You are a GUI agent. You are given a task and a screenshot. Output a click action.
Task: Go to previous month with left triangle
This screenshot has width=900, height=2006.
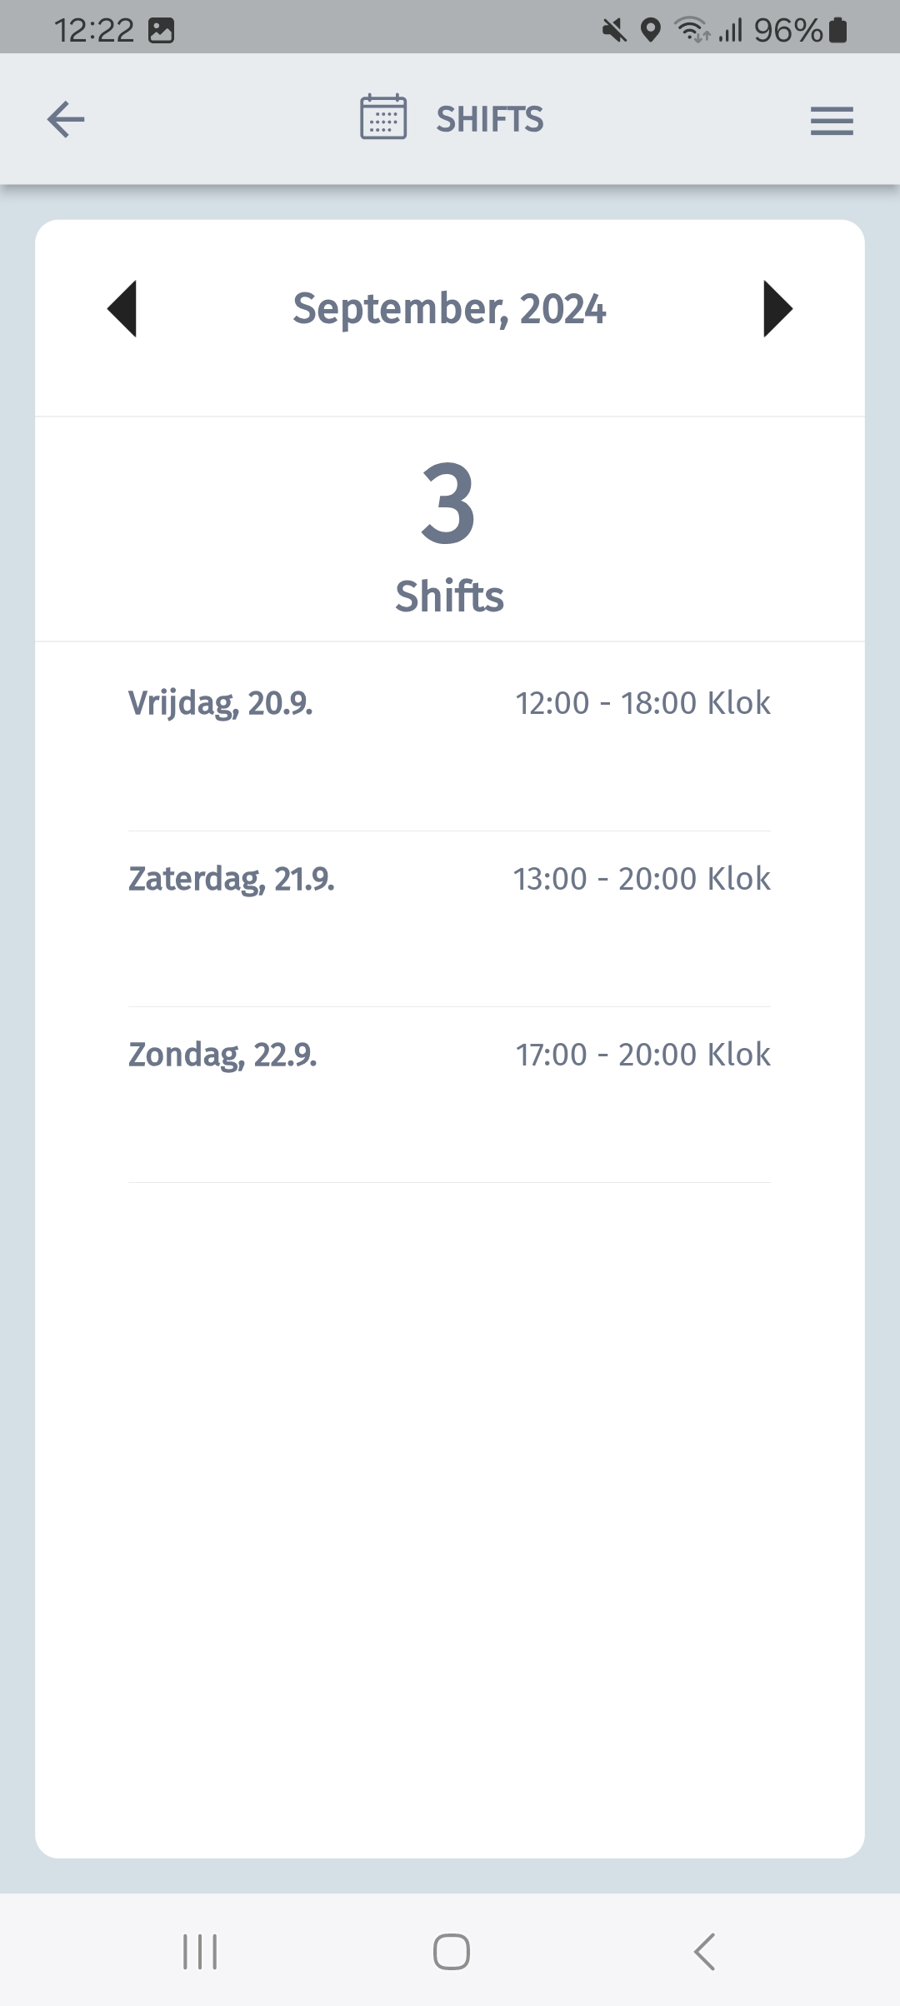click(x=122, y=309)
